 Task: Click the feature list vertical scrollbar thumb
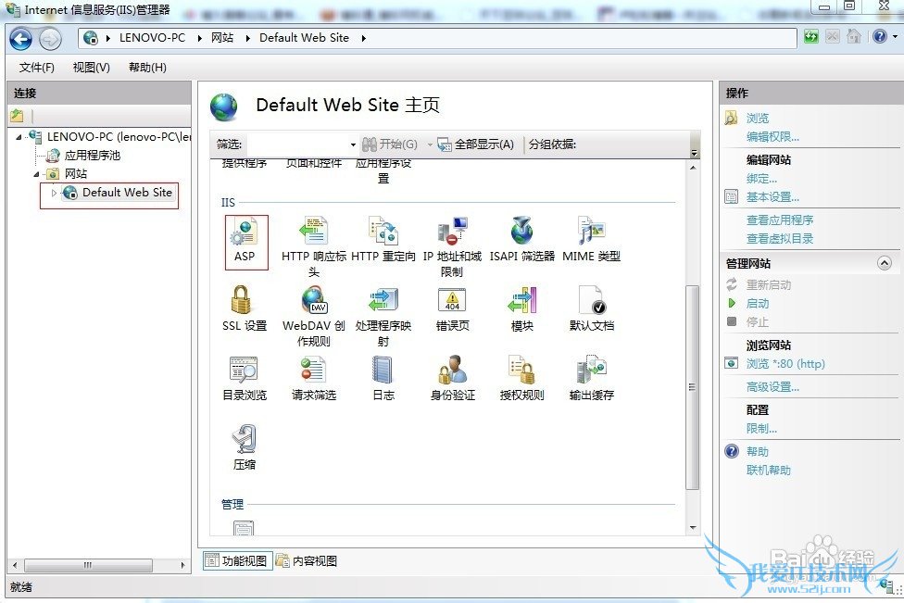click(693, 387)
